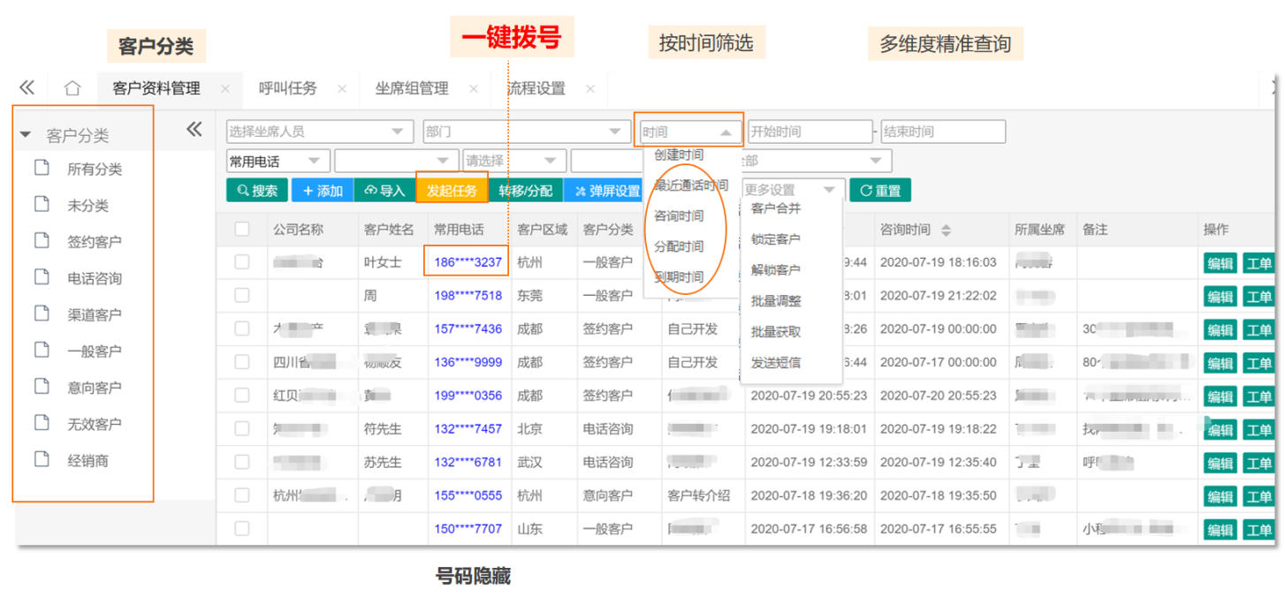Tick the checkbox for the 叶女士 row

[241, 262]
